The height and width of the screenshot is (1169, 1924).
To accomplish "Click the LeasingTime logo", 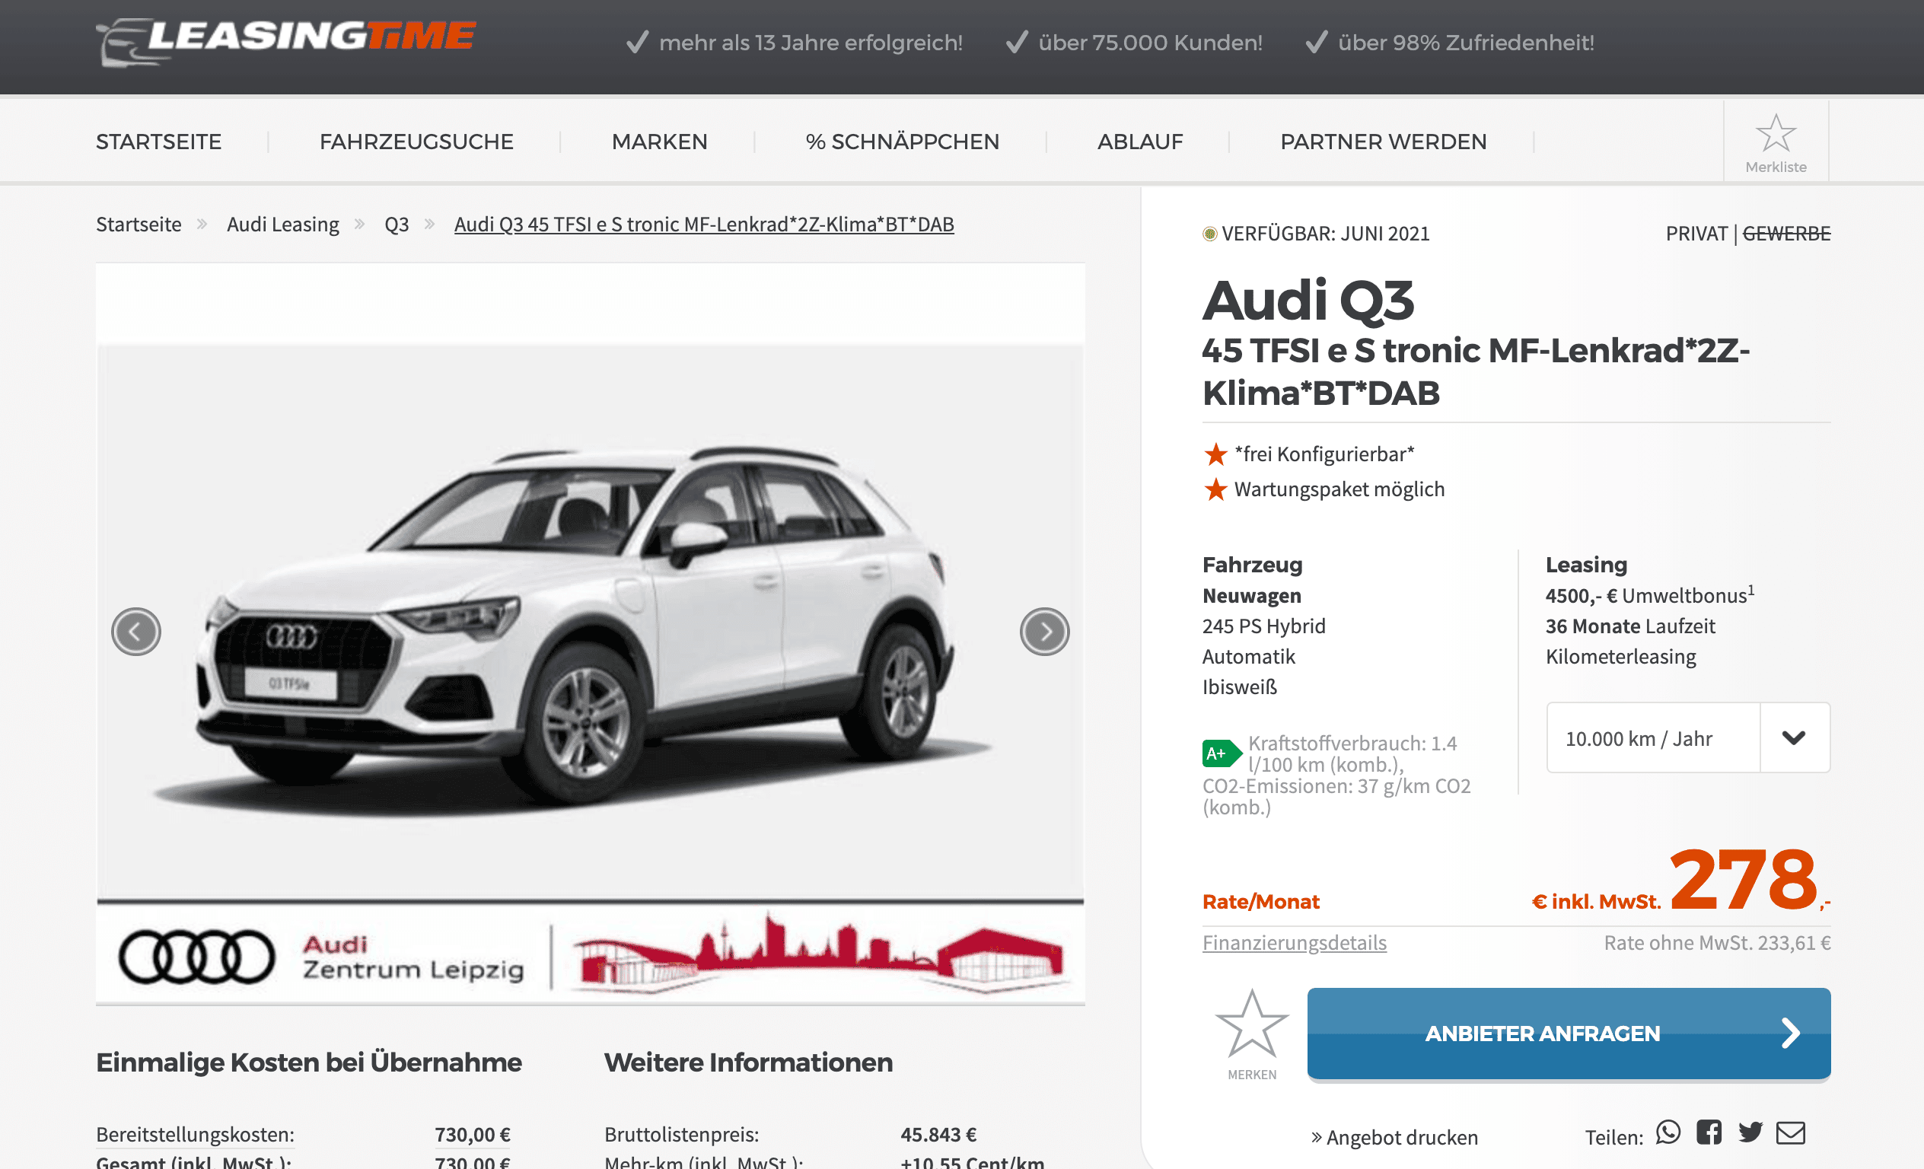I will pos(286,41).
